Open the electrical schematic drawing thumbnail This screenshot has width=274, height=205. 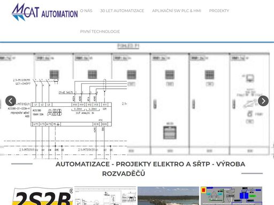tap(105, 196)
